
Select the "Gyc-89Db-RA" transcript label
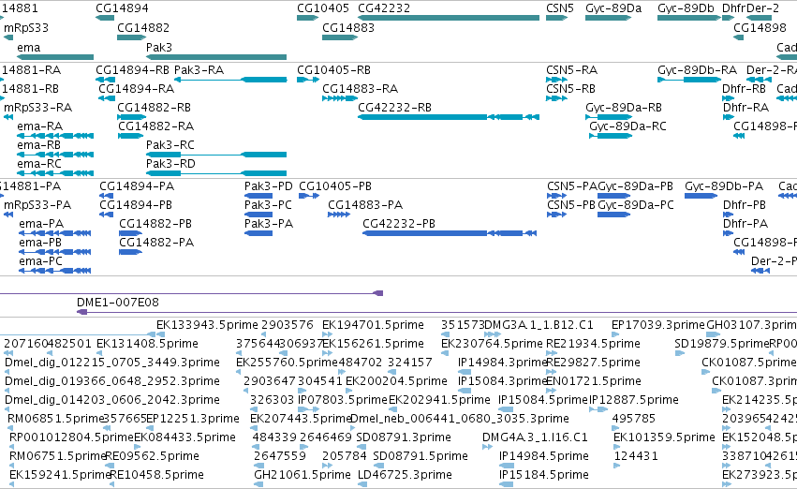(697, 69)
